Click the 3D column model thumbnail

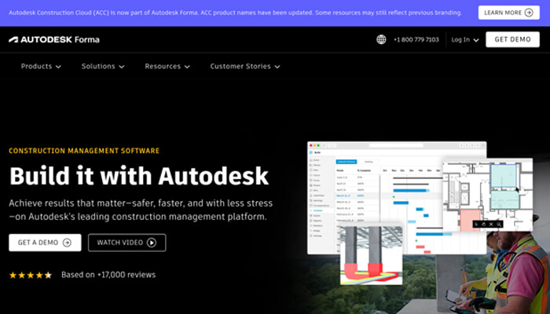(x=371, y=255)
